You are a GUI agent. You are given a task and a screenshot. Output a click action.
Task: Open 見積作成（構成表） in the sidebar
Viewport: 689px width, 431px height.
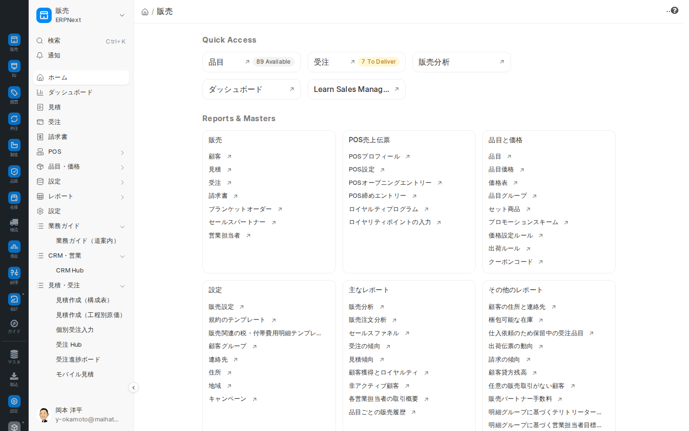point(84,300)
